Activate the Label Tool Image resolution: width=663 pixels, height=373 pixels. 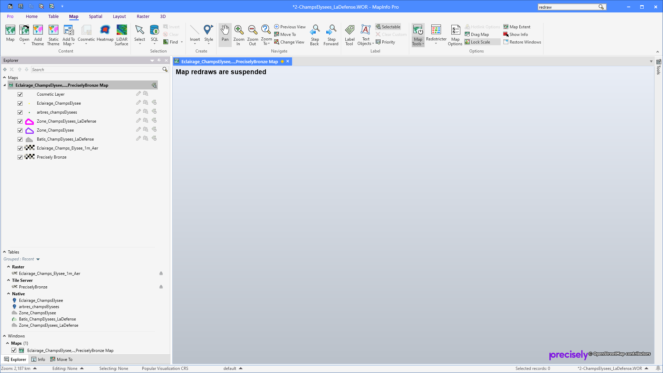(x=349, y=35)
